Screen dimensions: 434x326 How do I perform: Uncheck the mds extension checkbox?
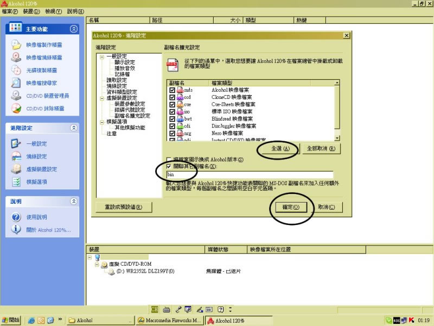[x=173, y=90]
